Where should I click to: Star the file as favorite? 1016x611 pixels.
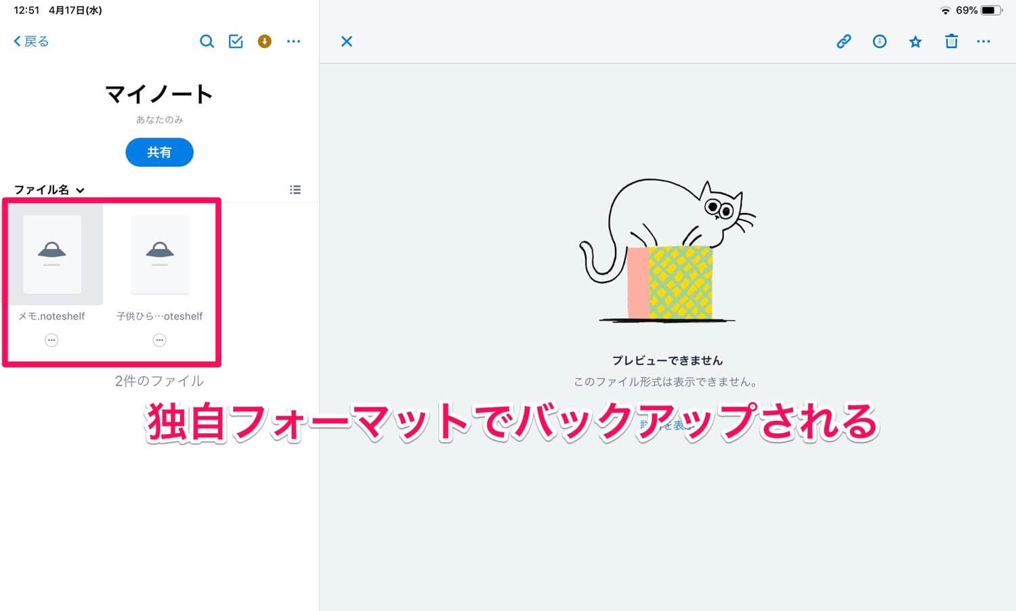pyautogui.click(x=915, y=41)
